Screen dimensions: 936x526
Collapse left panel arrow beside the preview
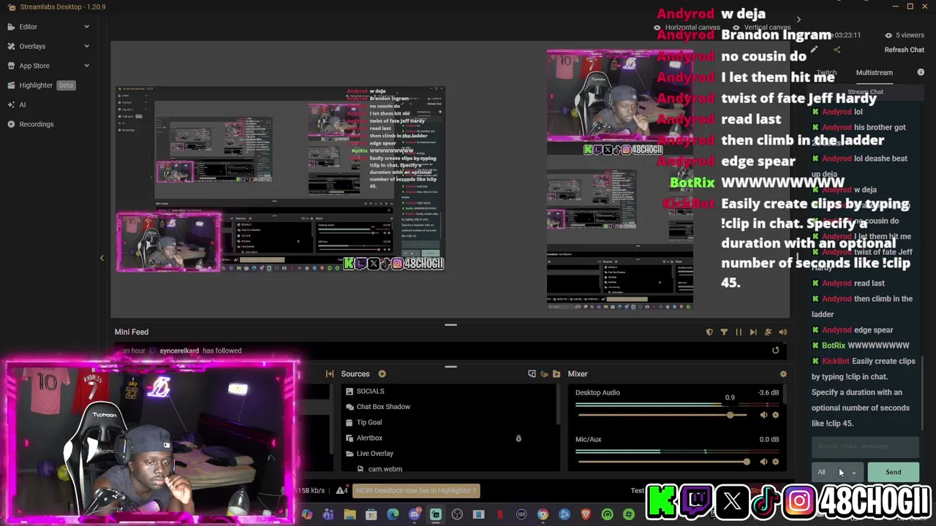[102, 258]
